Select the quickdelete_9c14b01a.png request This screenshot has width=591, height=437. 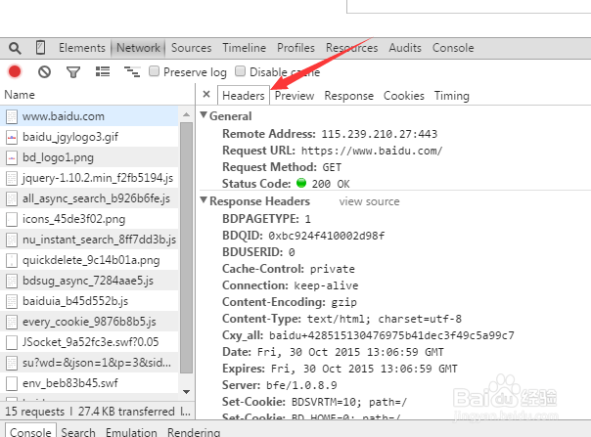click(89, 260)
